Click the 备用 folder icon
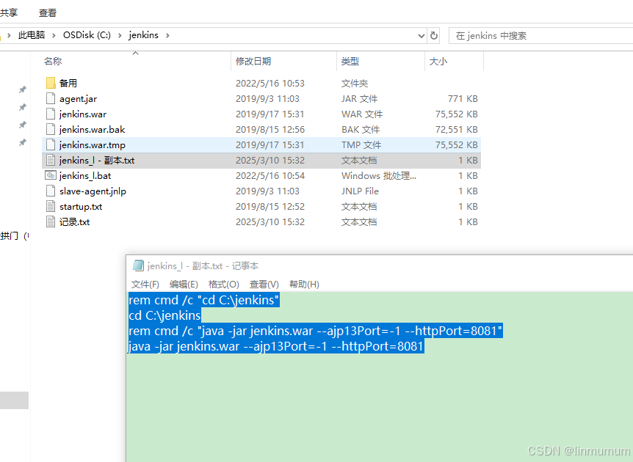 pos(51,83)
